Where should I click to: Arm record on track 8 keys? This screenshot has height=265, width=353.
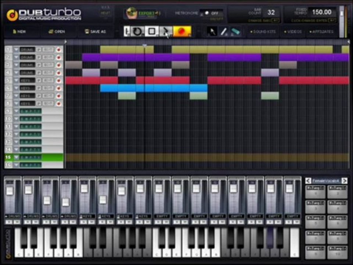(59, 103)
